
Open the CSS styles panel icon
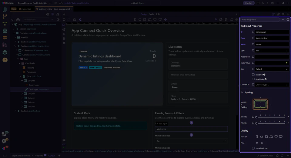283,14
